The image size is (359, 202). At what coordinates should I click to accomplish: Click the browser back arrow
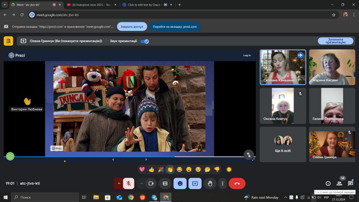(5, 15)
